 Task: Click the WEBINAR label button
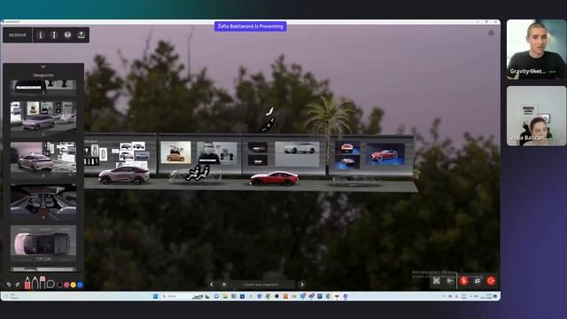tap(18, 35)
